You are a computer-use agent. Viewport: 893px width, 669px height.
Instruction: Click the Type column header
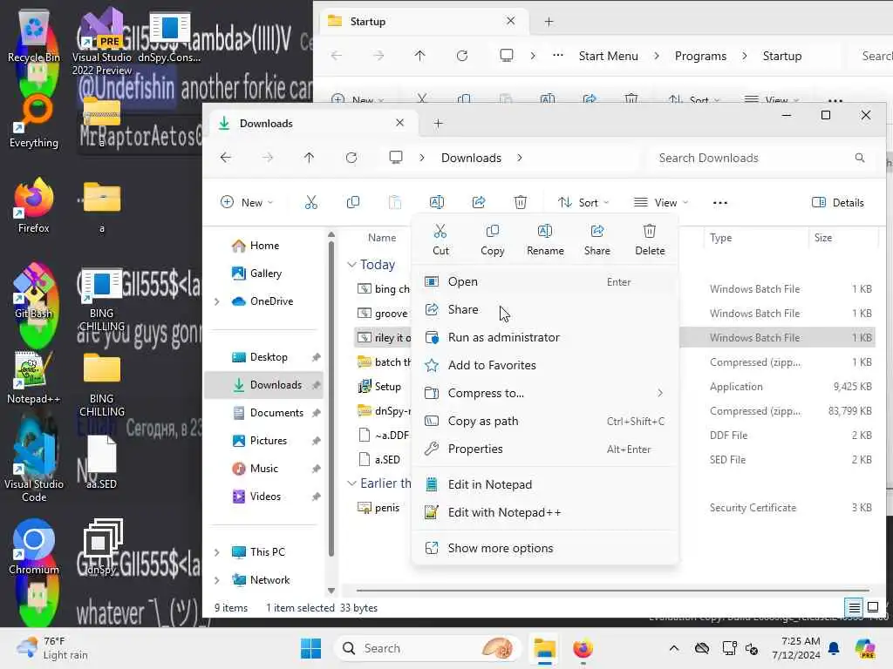(x=754, y=238)
